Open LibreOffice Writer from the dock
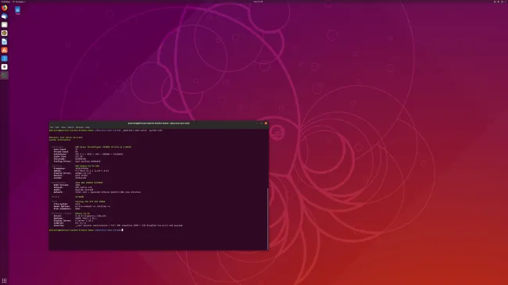Screen dimensions: 508x285 [x=4, y=41]
